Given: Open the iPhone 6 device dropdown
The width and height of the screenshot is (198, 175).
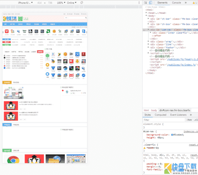Looking at the screenshot, I should coord(25,3).
